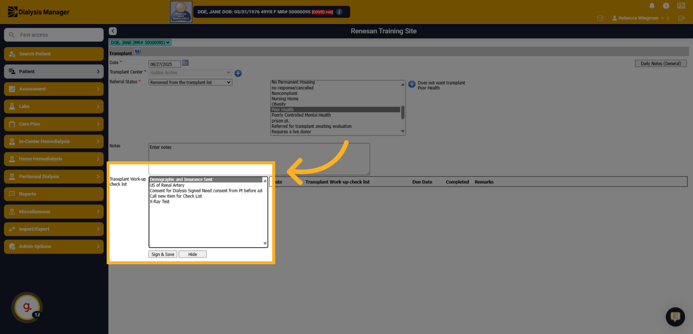
Task: Open the chat support bubble icon
Action: tap(675, 317)
